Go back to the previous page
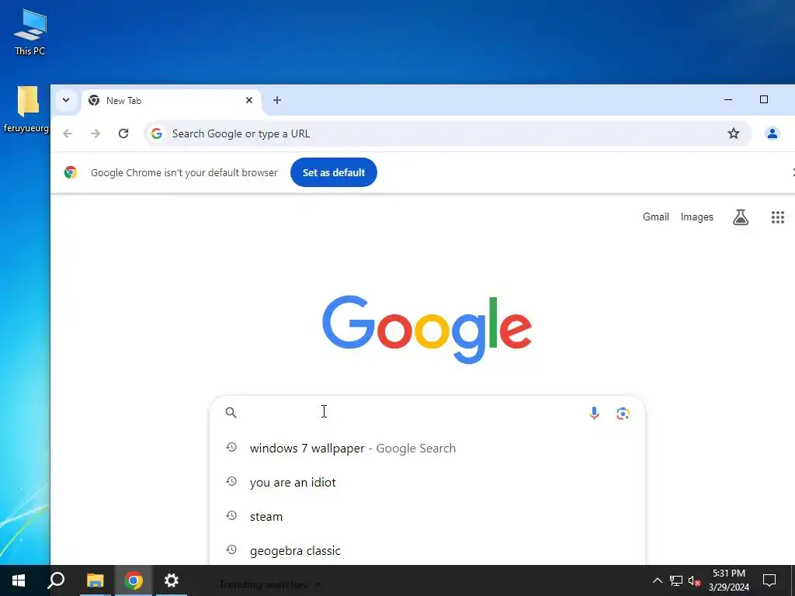The height and width of the screenshot is (596, 795). click(68, 133)
